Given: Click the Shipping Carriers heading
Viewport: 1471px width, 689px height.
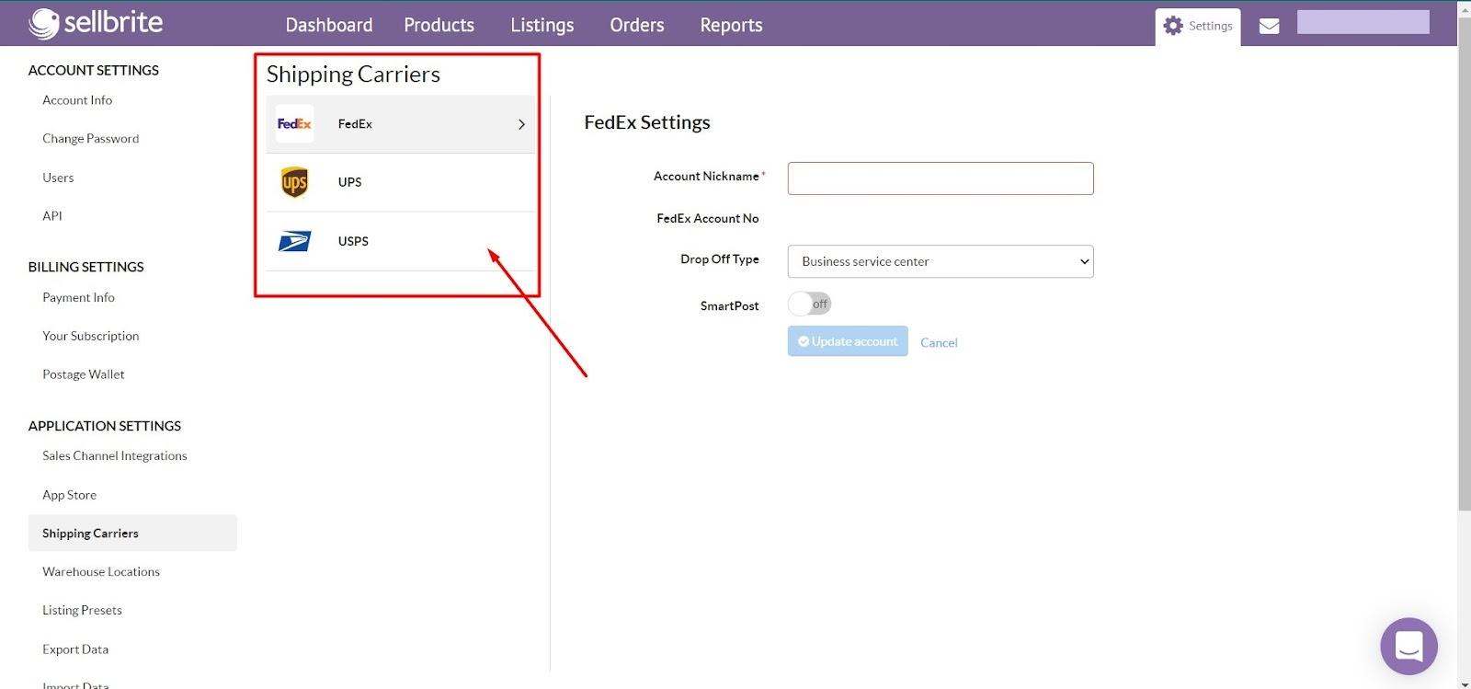Looking at the screenshot, I should (353, 75).
